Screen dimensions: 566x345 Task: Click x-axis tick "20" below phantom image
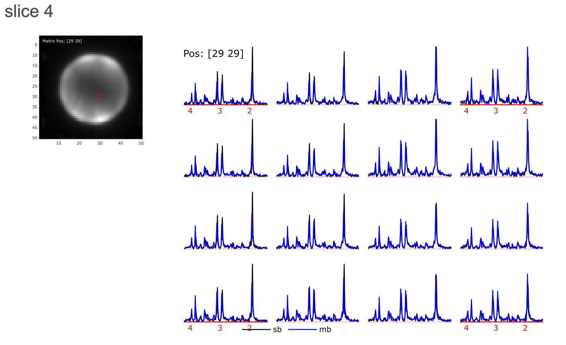[79, 143]
